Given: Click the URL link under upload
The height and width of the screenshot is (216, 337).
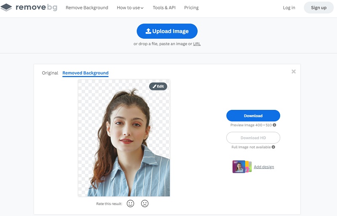Looking at the screenshot, I should click(x=197, y=44).
